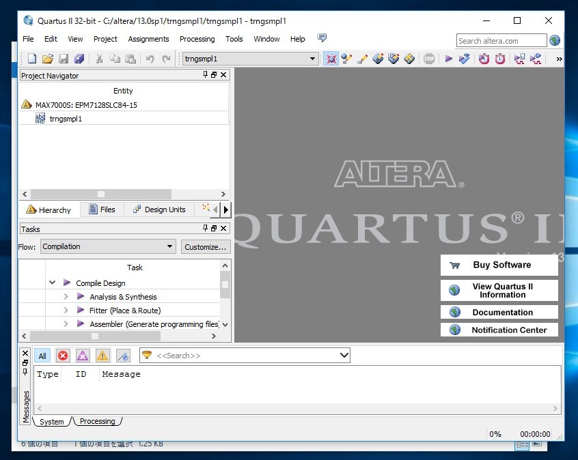
Task: Click the highlighted pink X toolbar icon
Action: (x=331, y=59)
